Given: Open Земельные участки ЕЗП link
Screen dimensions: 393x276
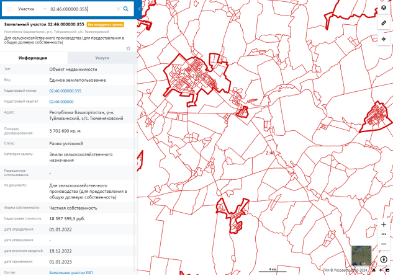Looking at the screenshot, I should [x=71, y=272].
